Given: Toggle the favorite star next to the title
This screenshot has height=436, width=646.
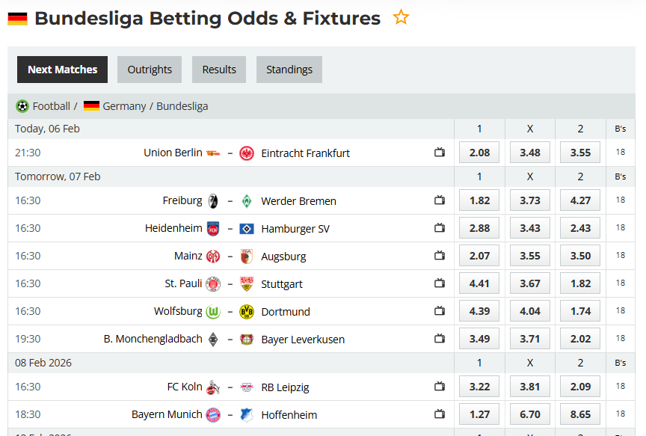Looking at the screenshot, I should pos(401,16).
